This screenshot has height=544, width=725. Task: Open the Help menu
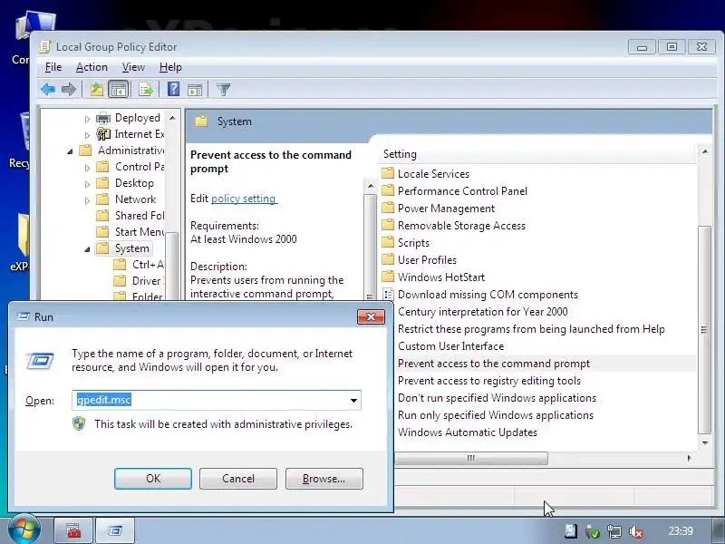click(x=170, y=67)
